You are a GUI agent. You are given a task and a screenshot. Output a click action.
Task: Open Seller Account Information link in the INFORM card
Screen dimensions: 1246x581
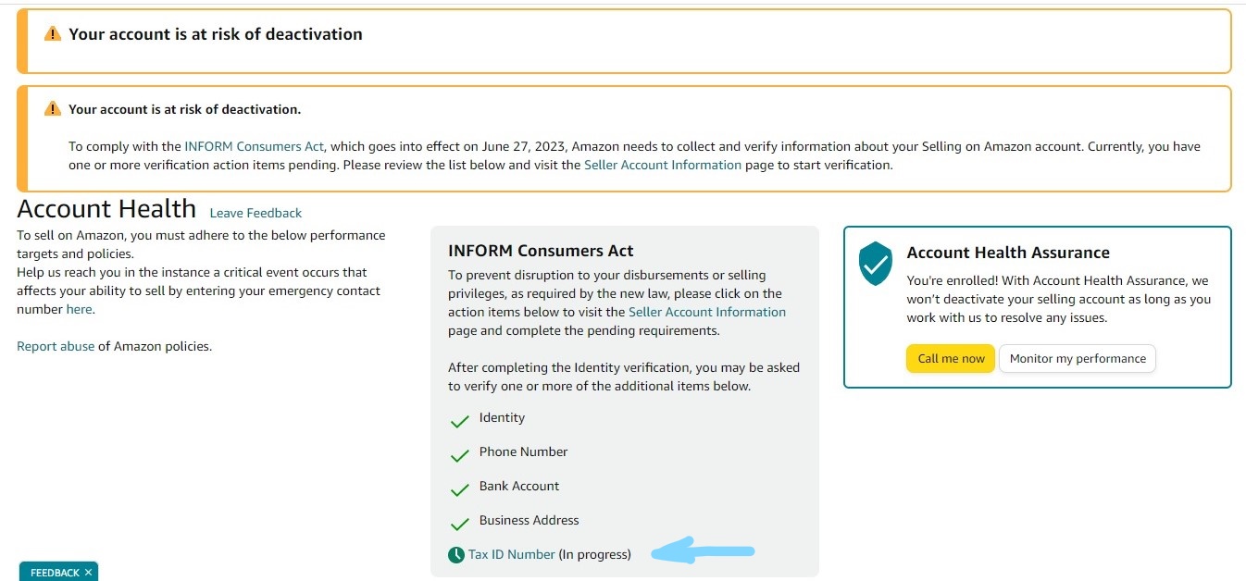[x=707, y=312]
